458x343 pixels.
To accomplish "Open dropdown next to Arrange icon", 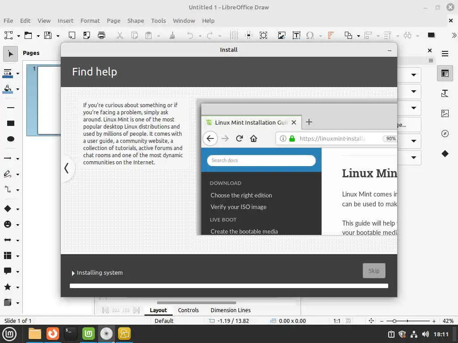I will coord(358,36).
